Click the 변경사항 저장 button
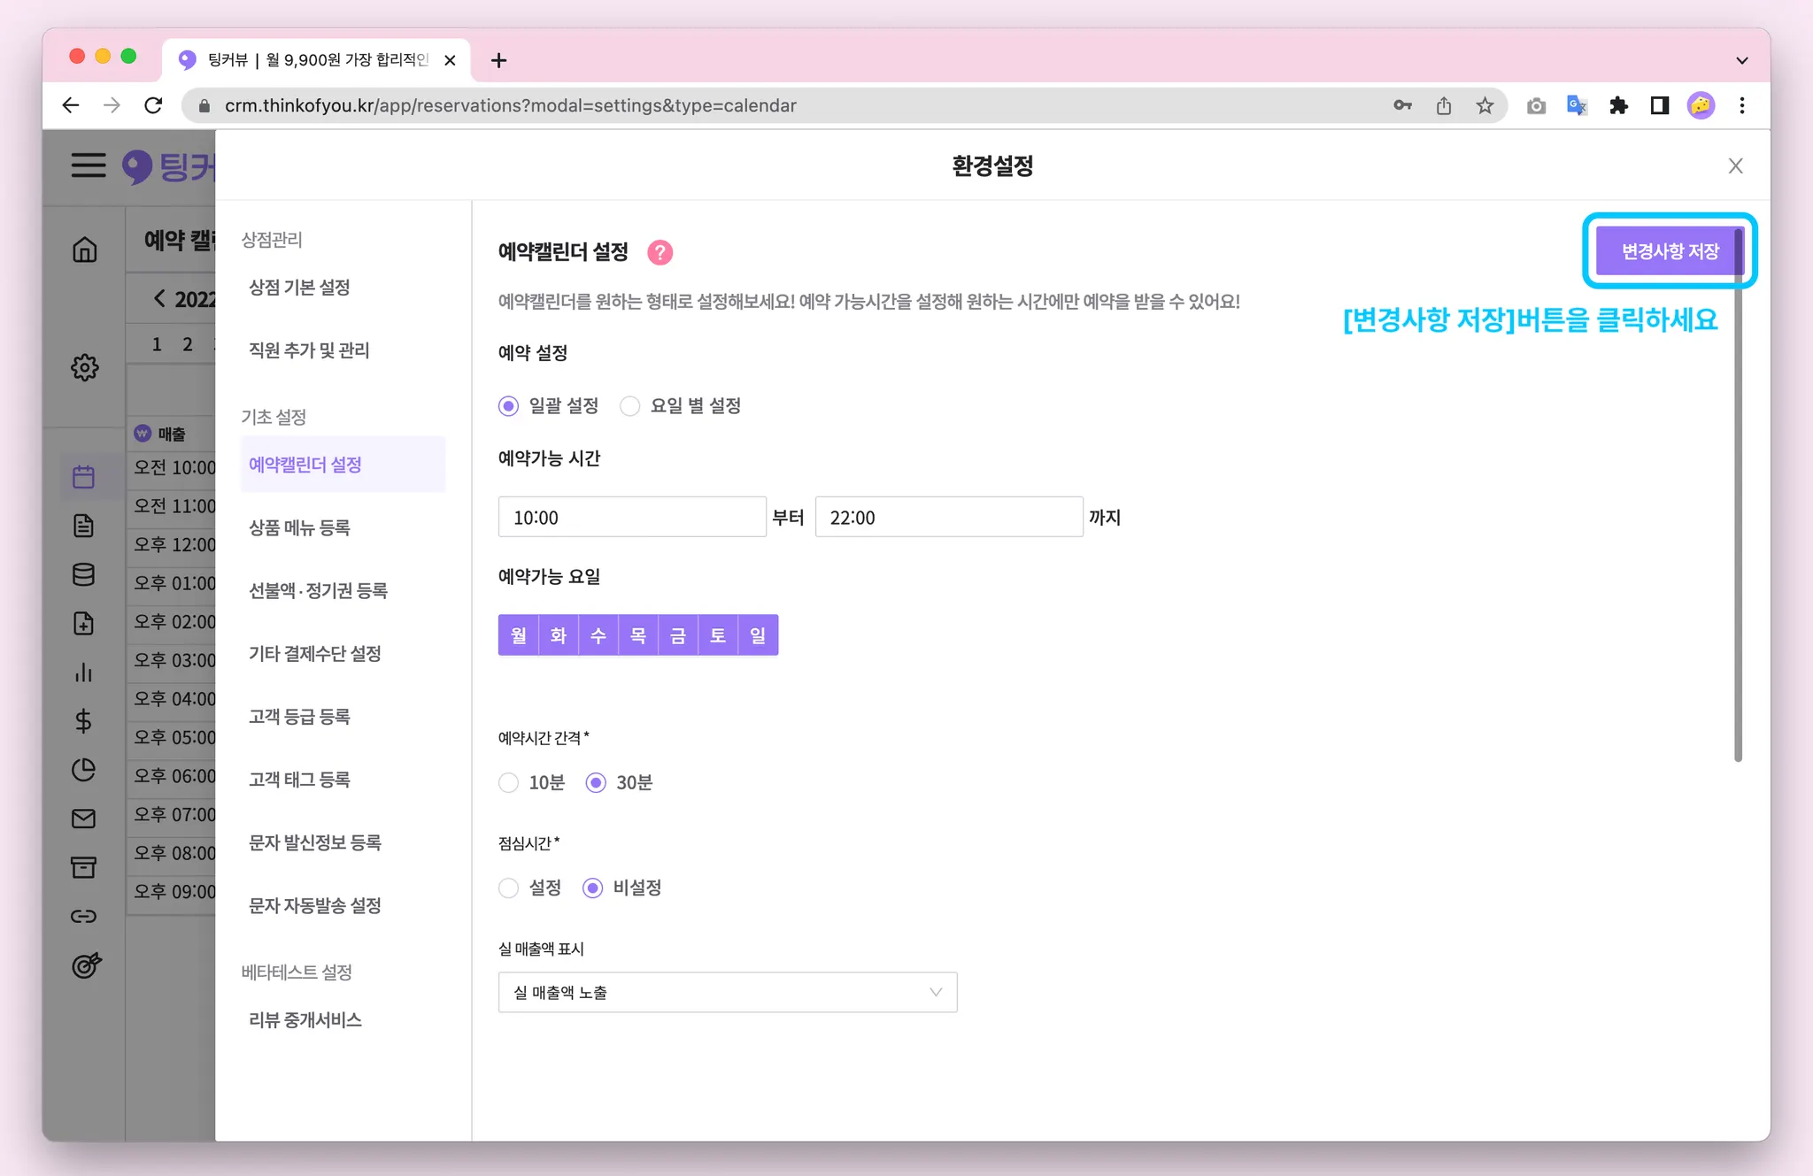 1669,251
